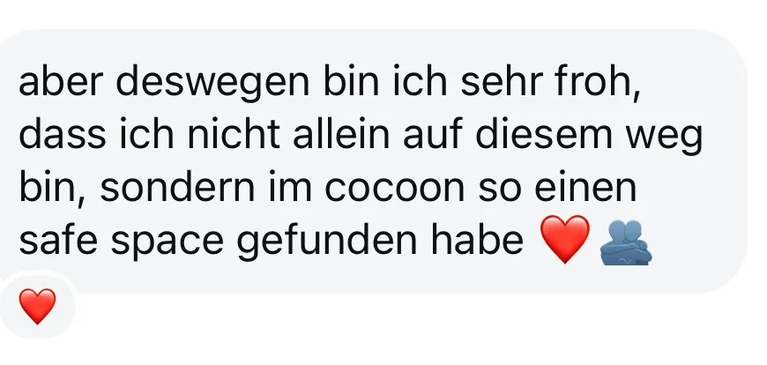767x365 pixels.
Task: Select the word "diesem" in the message
Action: click(543, 134)
